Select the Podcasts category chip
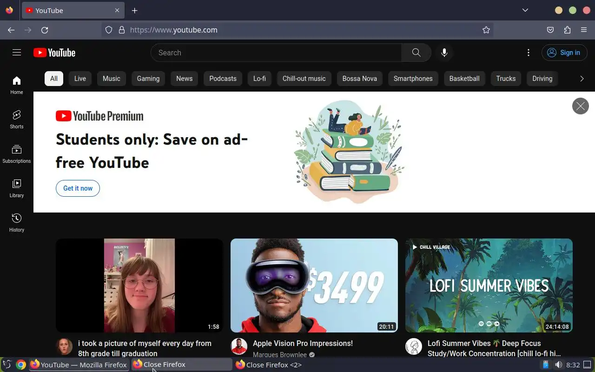This screenshot has height=372, width=595. 223,79
